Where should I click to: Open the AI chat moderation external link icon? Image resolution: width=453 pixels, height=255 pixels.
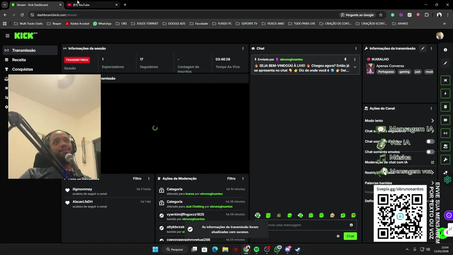click(x=432, y=162)
